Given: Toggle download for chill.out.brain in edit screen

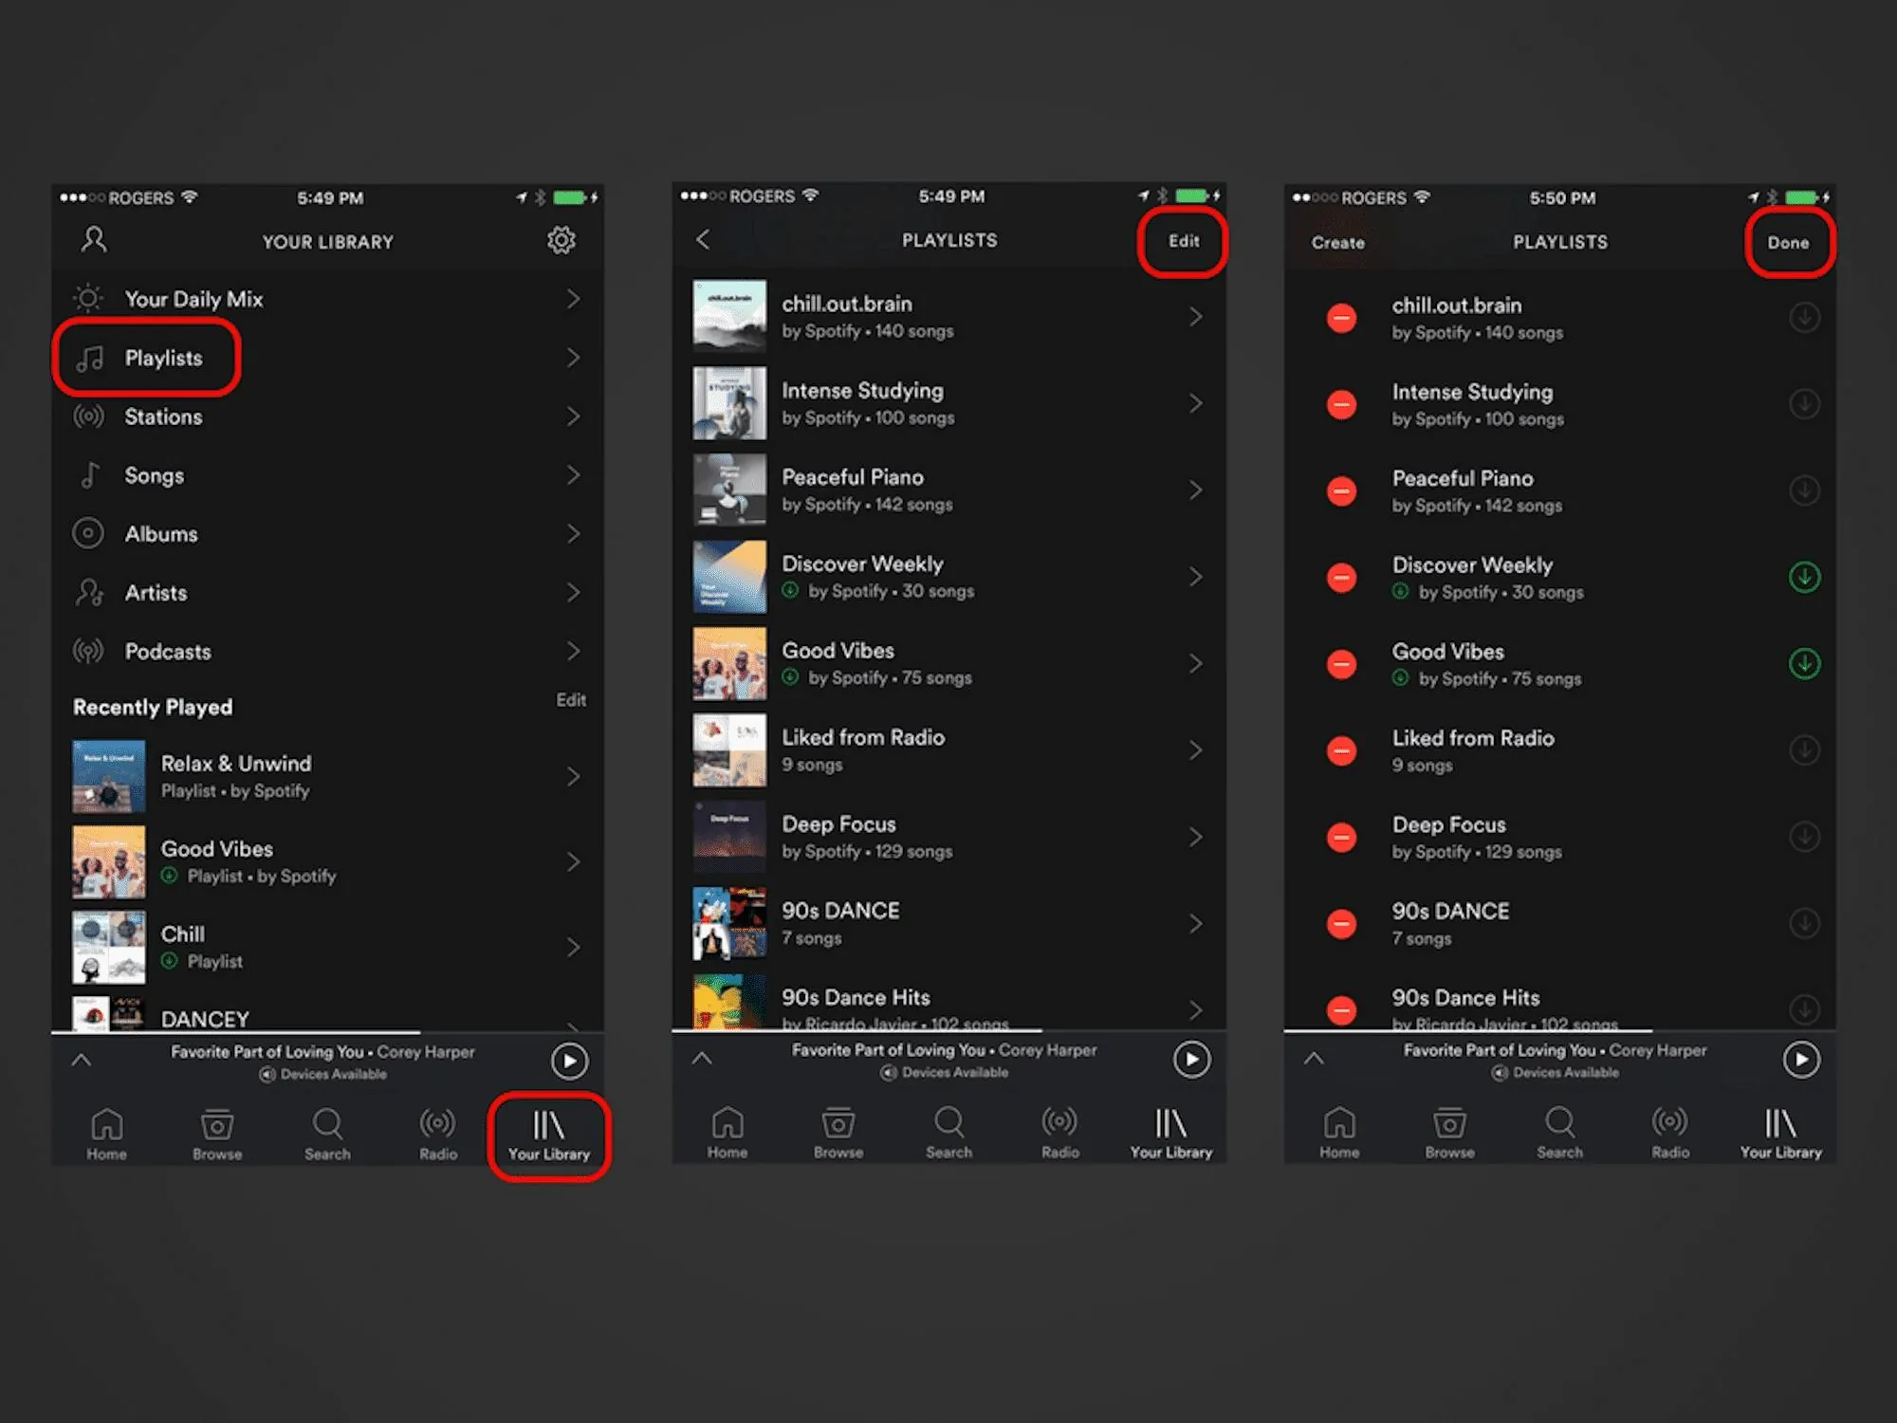Looking at the screenshot, I should [1804, 317].
